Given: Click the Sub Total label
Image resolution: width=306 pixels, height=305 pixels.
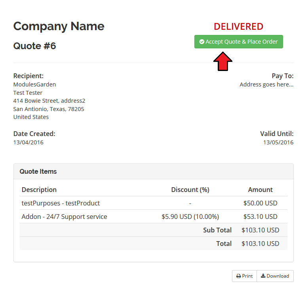Looking at the screenshot, I should tap(217, 230).
